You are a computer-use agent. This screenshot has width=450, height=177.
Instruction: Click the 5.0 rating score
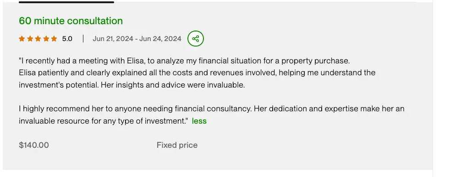pyautogui.click(x=67, y=38)
